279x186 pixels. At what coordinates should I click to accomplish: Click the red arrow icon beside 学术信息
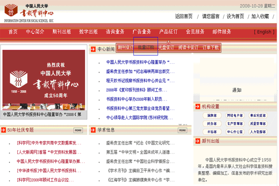point(93,130)
